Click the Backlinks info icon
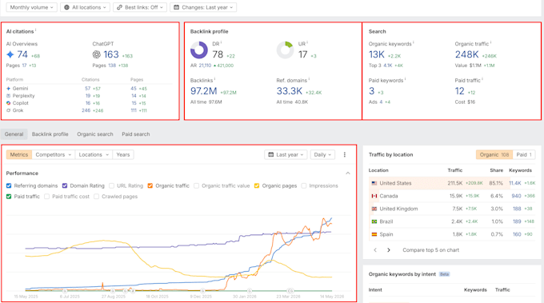 point(214,79)
